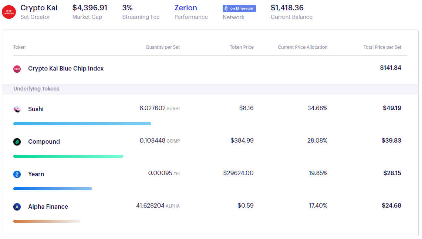This screenshot has height=239, width=422.
Task: Click the CKB index token icon
Action: pos(17,69)
